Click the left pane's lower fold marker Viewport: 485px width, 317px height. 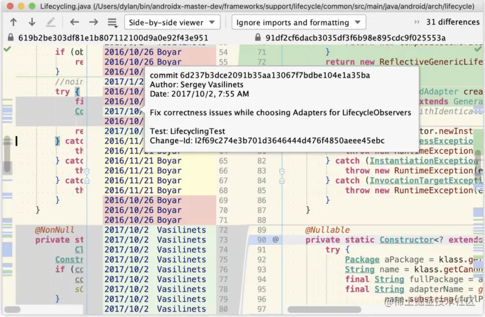coord(87,181)
